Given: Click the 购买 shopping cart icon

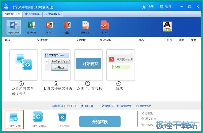Looking at the screenshot, I should click(166, 7).
